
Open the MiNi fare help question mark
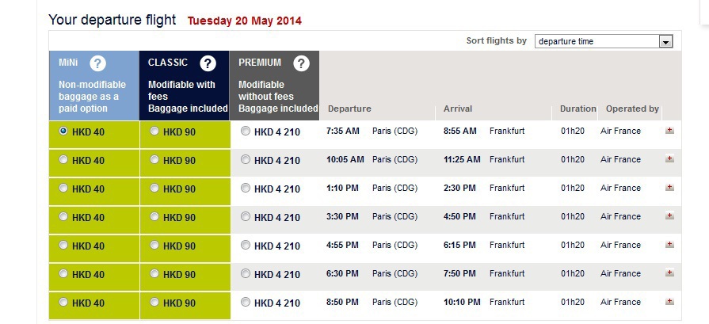point(97,63)
